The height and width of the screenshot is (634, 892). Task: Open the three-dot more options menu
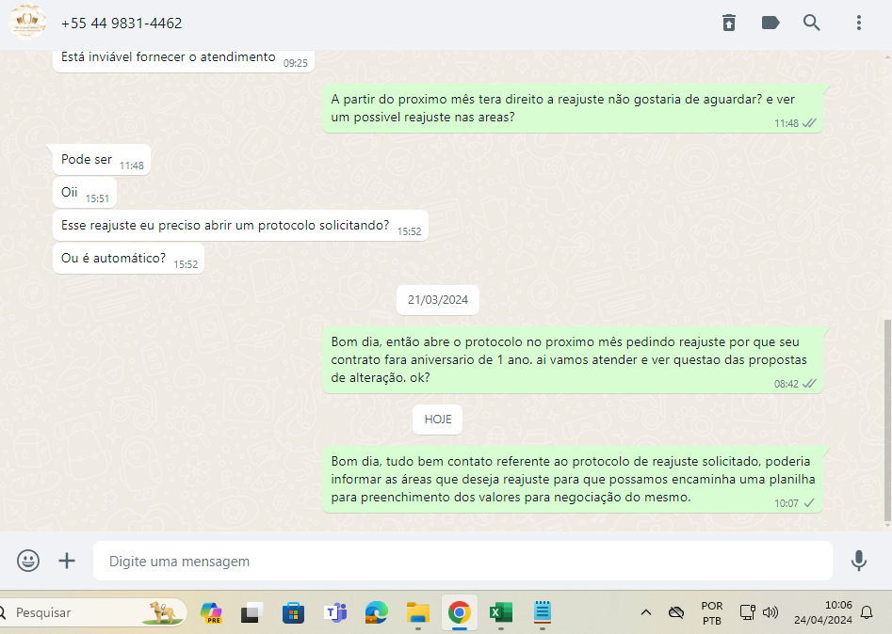859,23
